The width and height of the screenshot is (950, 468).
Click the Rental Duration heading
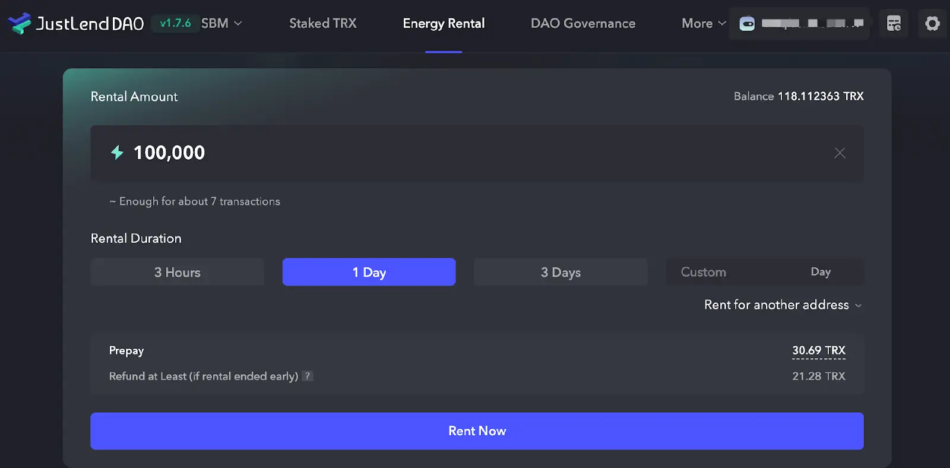[x=136, y=238]
